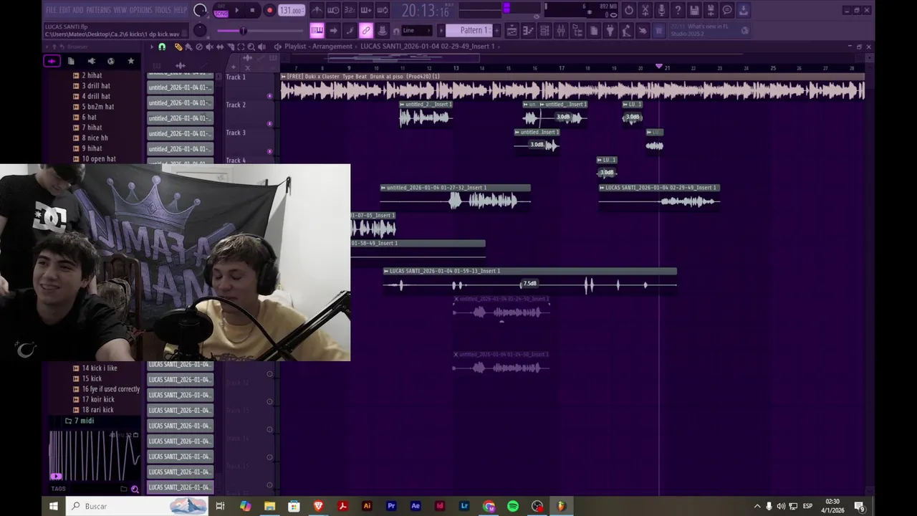Image resolution: width=917 pixels, height=516 pixels.
Task: Select the Duki x Cluster Type Beat clip
Action: pyautogui.click(x=572, y=87)
